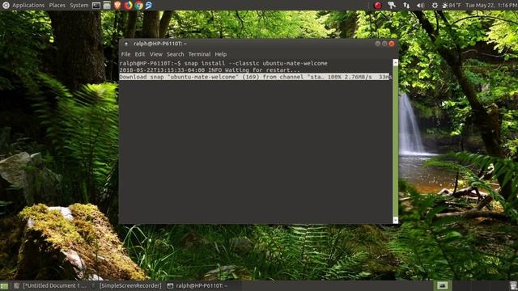
Task: Open the clock showing Tue May 22
Action: (x=491, y=6)
